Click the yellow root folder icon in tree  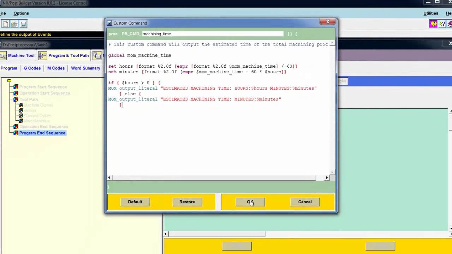point(10,81)
